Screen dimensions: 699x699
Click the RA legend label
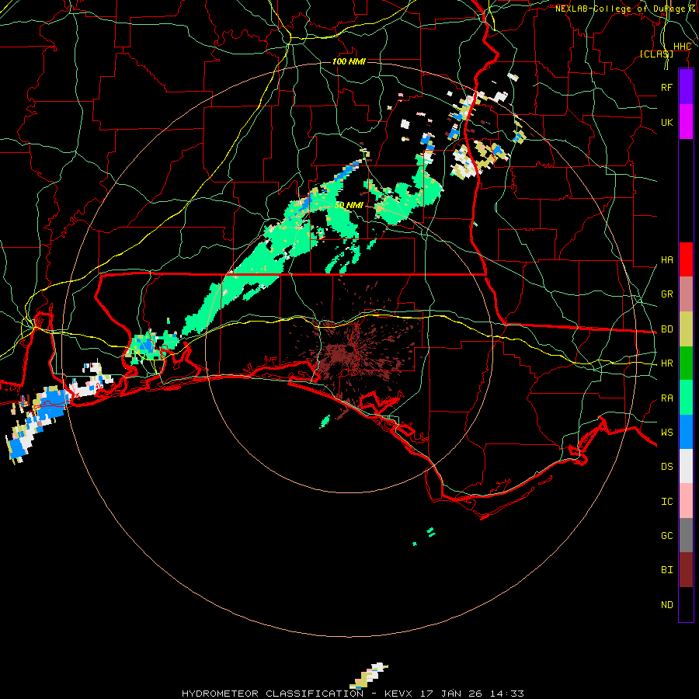pos(666,398)
